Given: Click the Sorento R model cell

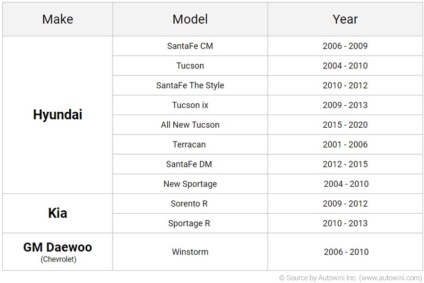Looking at the screenshot, I should coord(190,204).
